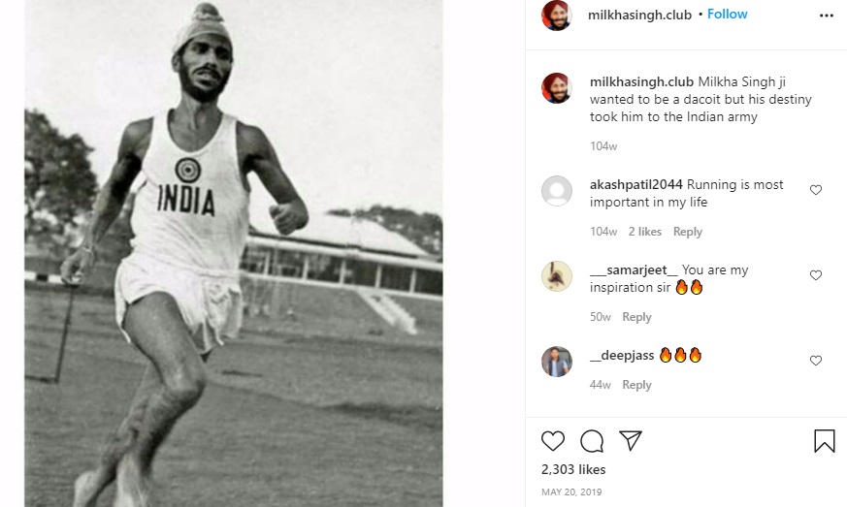Click the black-and-white runner photo
The height and width of the screenshot is (507, 847).
point(233,253)
